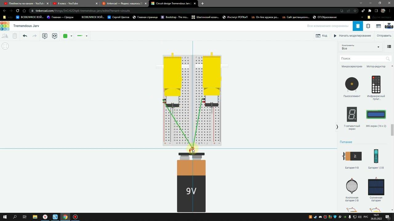Click the redo arrow in the toolbar

pyautogui.click(x=34, y=36)
